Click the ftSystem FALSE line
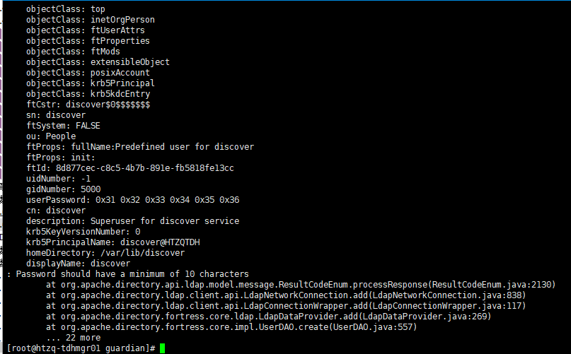Viewport: 571px width, 354px height. [64, 126]
